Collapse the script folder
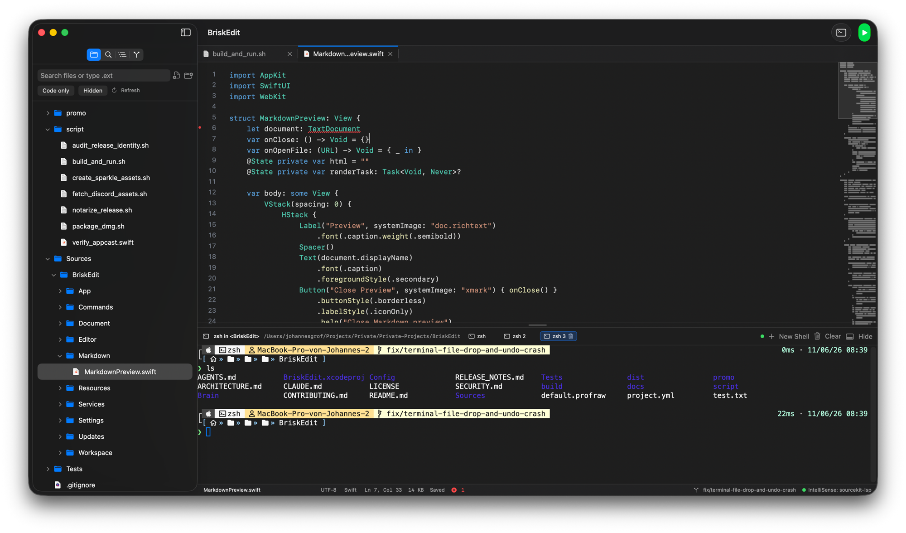 [x=48, y=129]
